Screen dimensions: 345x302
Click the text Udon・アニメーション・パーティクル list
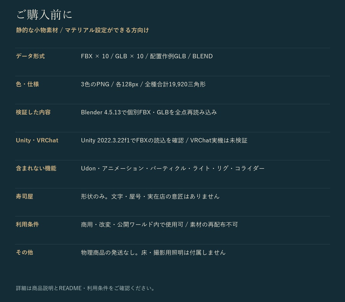click(x=173, y=169)
